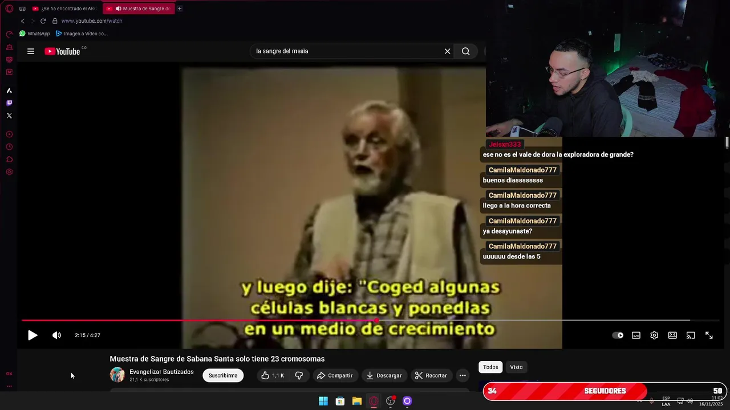
Task: Open a new browser tab
Action: pos(180,9)
